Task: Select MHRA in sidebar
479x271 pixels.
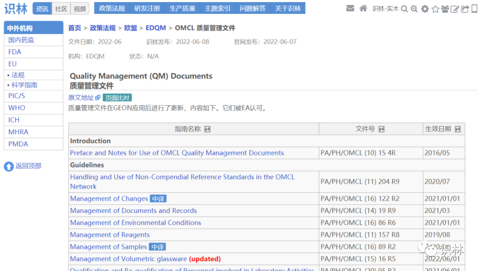Action: tap(34, 132)
